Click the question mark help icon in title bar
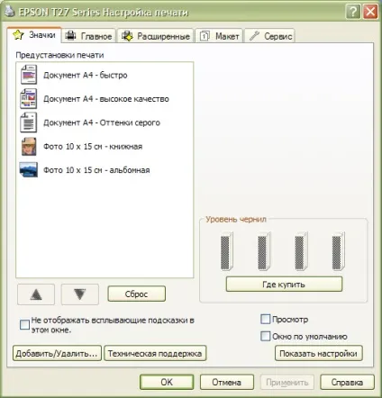Screen dimensions: 382x398 (x=353, y=12)
